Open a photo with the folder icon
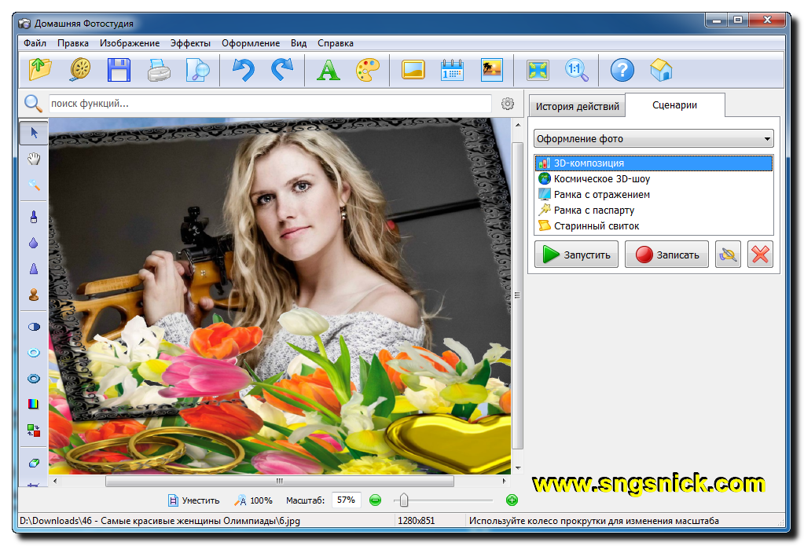The image size is (804, 546). tap(40, 70)
